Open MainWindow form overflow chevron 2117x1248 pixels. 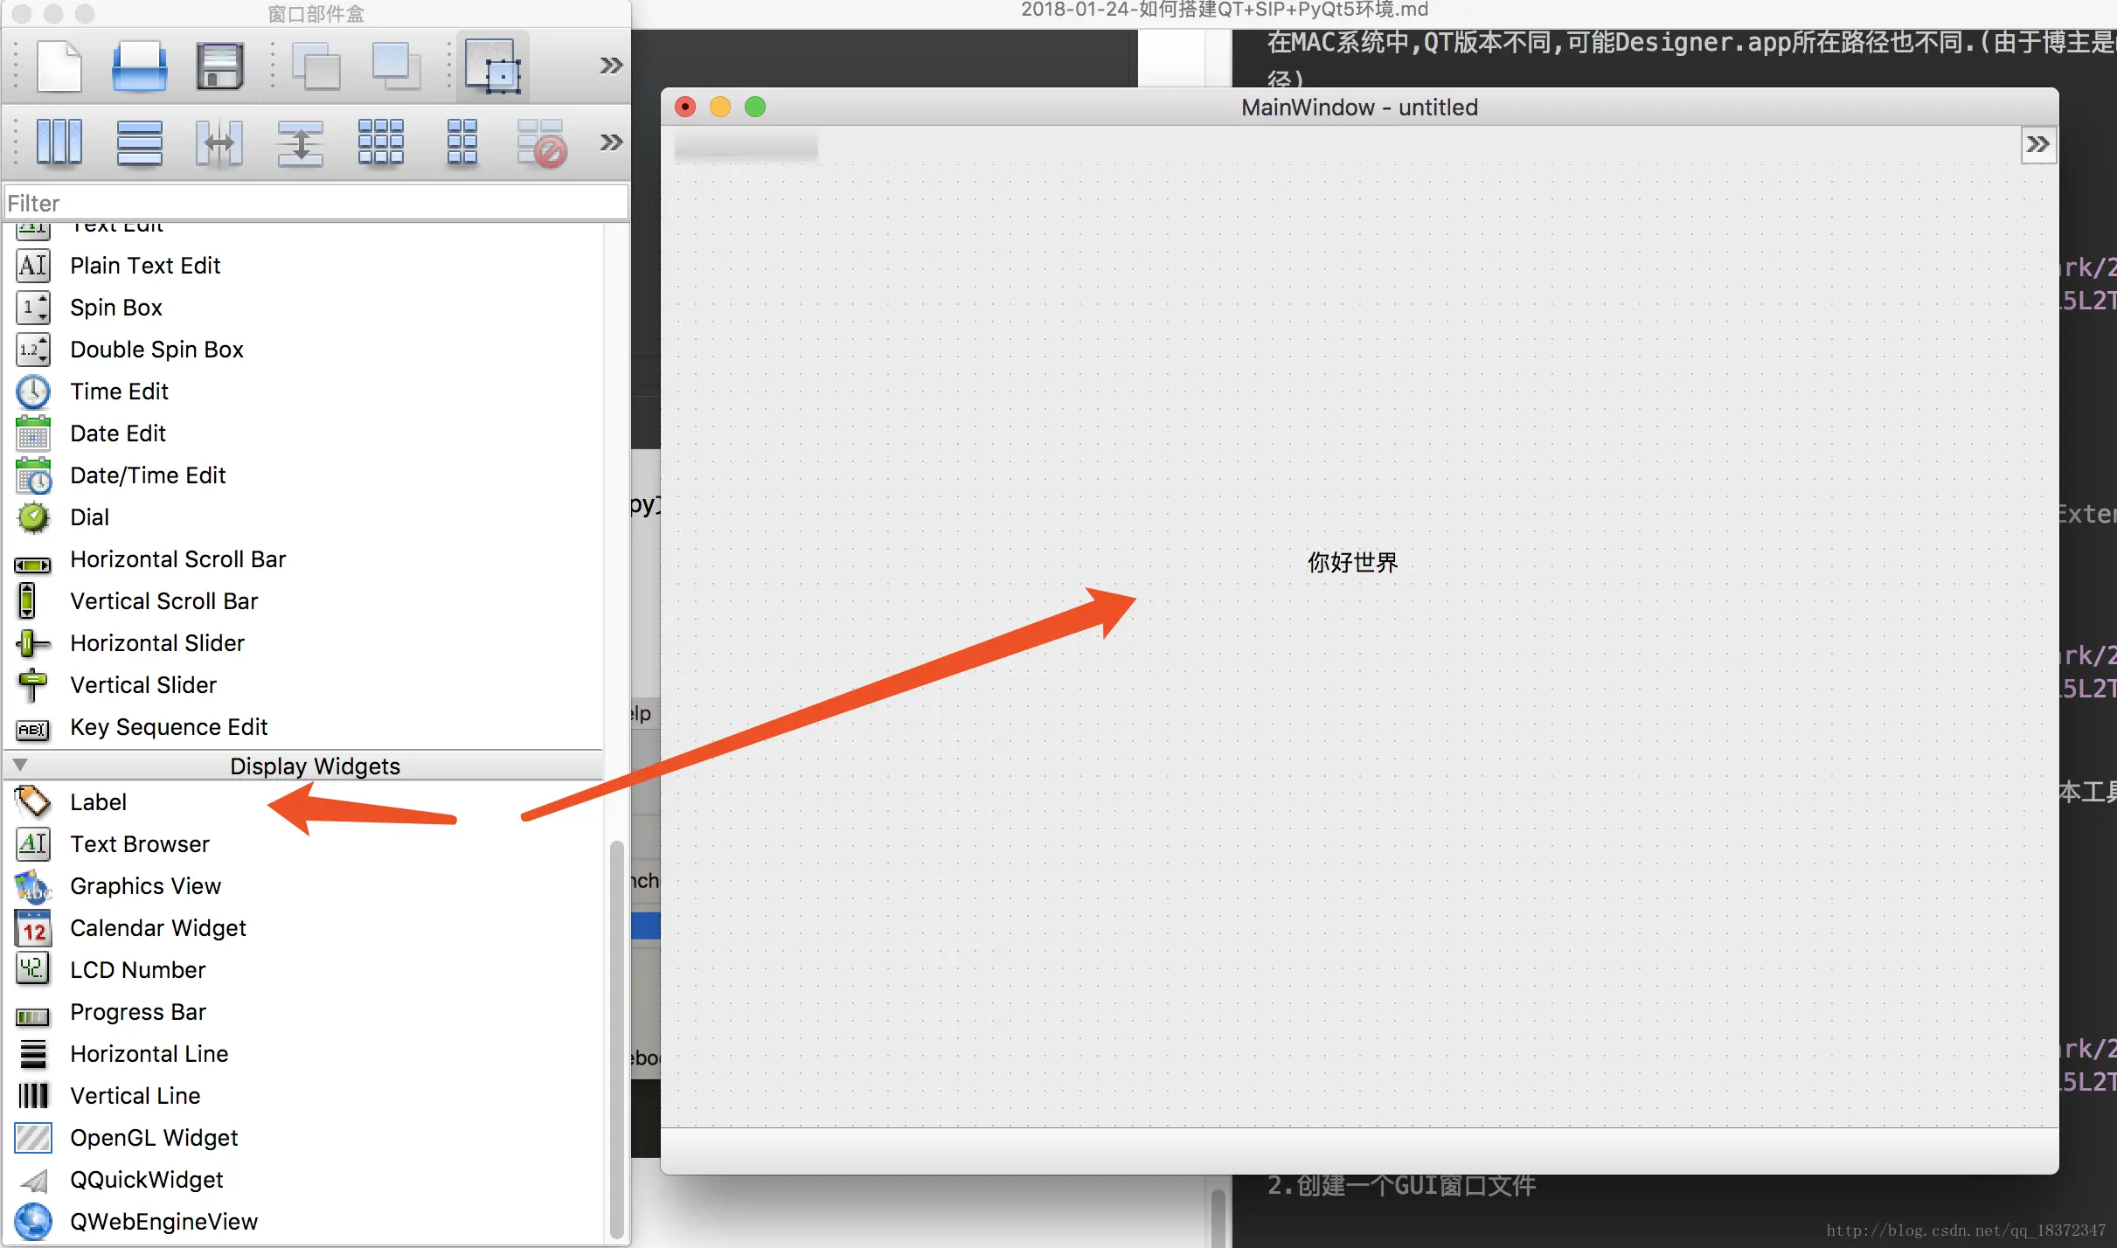coord(2037,144)
